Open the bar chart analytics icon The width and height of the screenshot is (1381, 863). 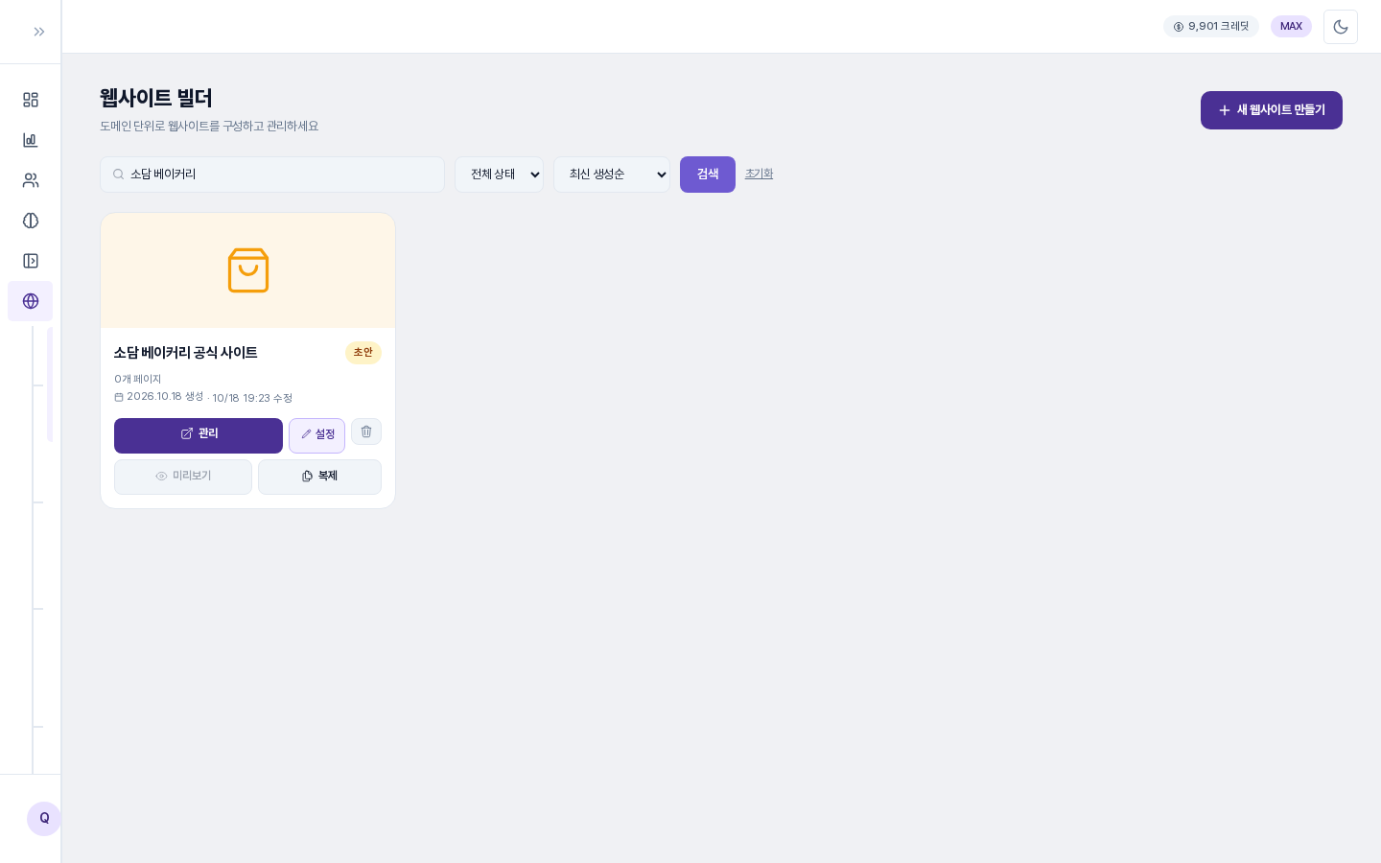31,140
